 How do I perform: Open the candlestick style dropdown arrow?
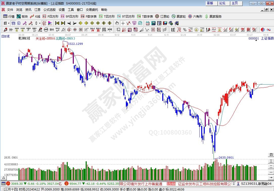(40, 23)
